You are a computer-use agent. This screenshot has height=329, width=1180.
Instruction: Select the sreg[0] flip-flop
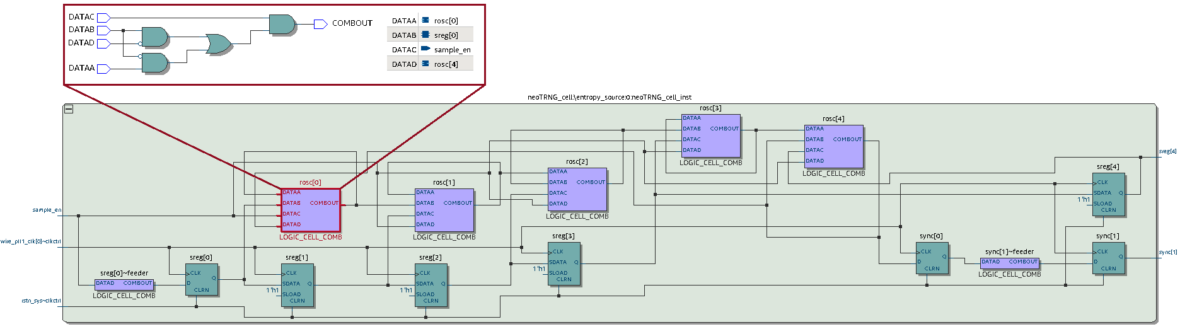pyautogui.click(x=202, y=280)
